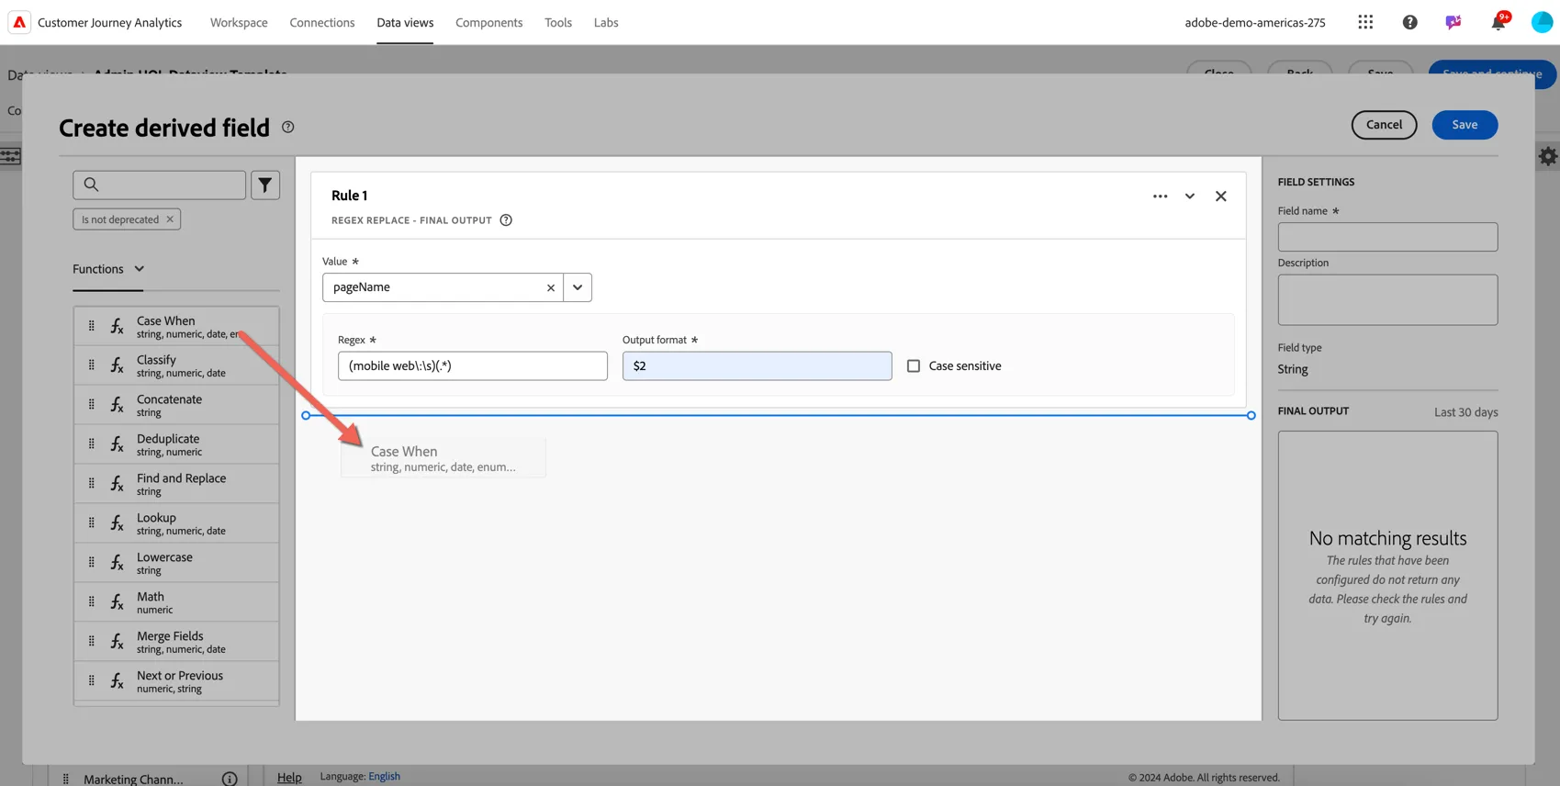Open Rule 1 more options ellipsis
This screenshot has width=1560, height=786.
1160,196
